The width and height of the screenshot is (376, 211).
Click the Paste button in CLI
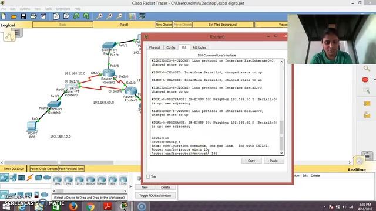pyautogui.click(x=274, y=161)
